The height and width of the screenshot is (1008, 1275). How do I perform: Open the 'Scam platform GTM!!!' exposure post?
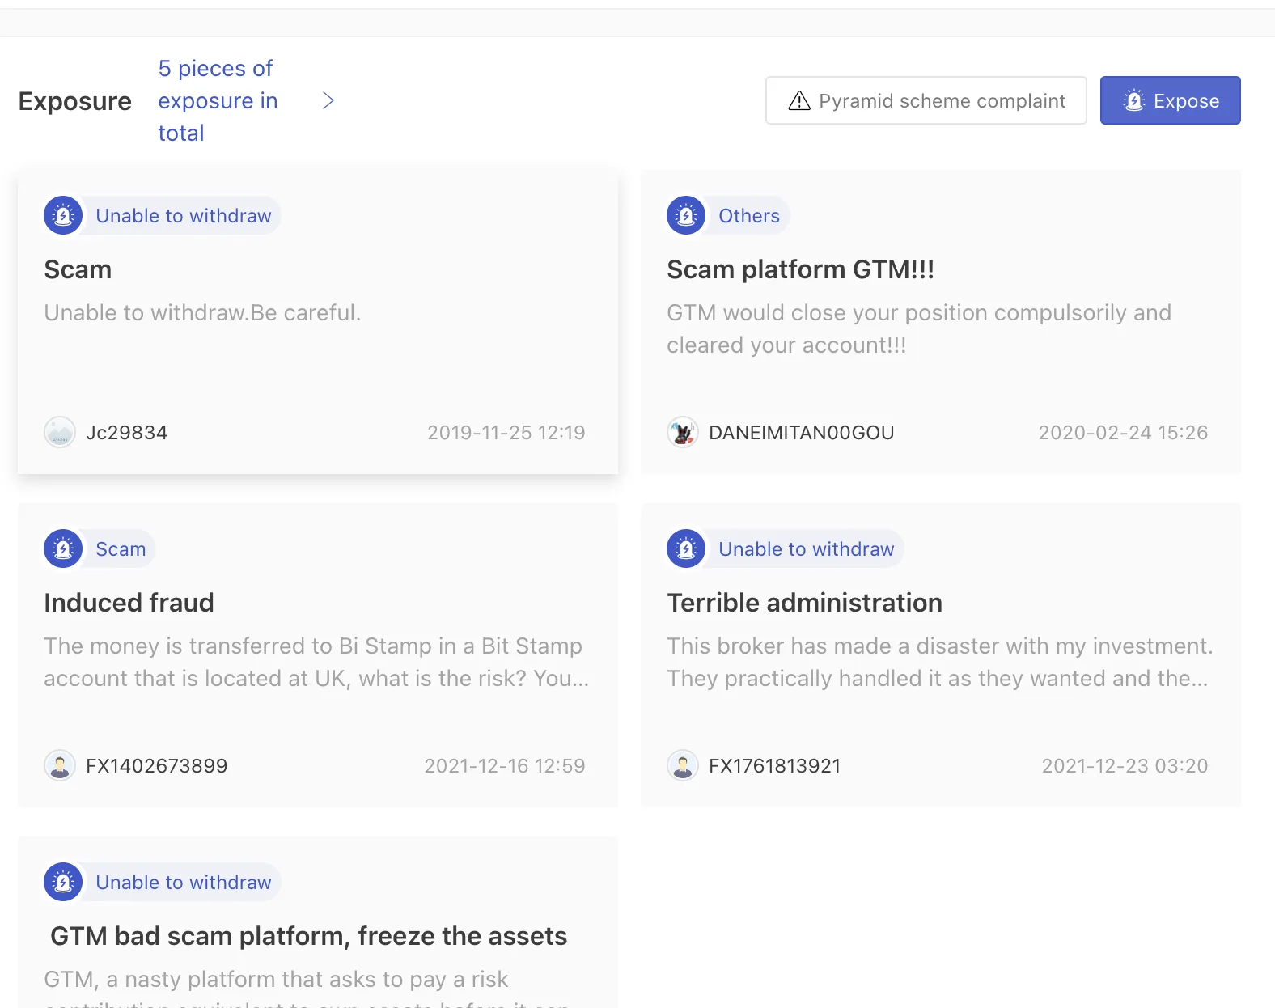pyautogui.click(x=801, y=269)
